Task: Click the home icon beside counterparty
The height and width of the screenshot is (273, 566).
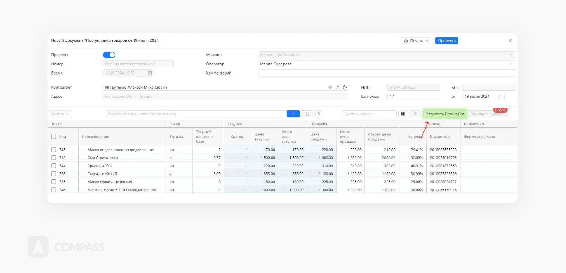Action: [x=345, y=87]
